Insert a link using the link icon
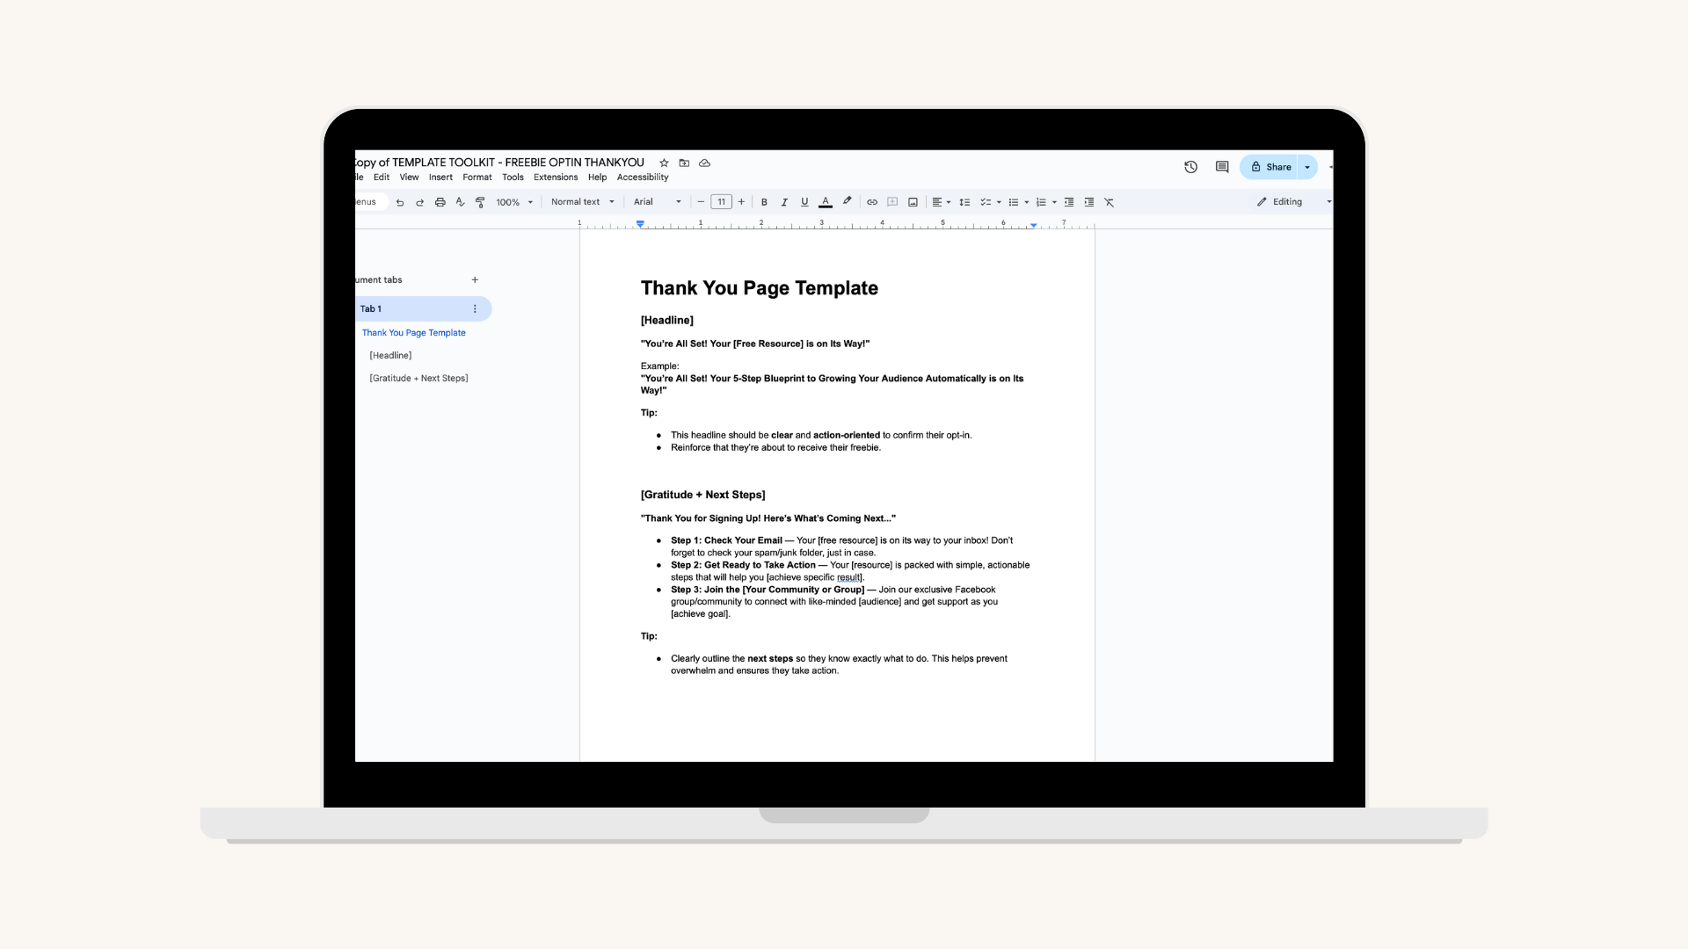Viewport: 1688px width, 949px height. pos(872,202)
